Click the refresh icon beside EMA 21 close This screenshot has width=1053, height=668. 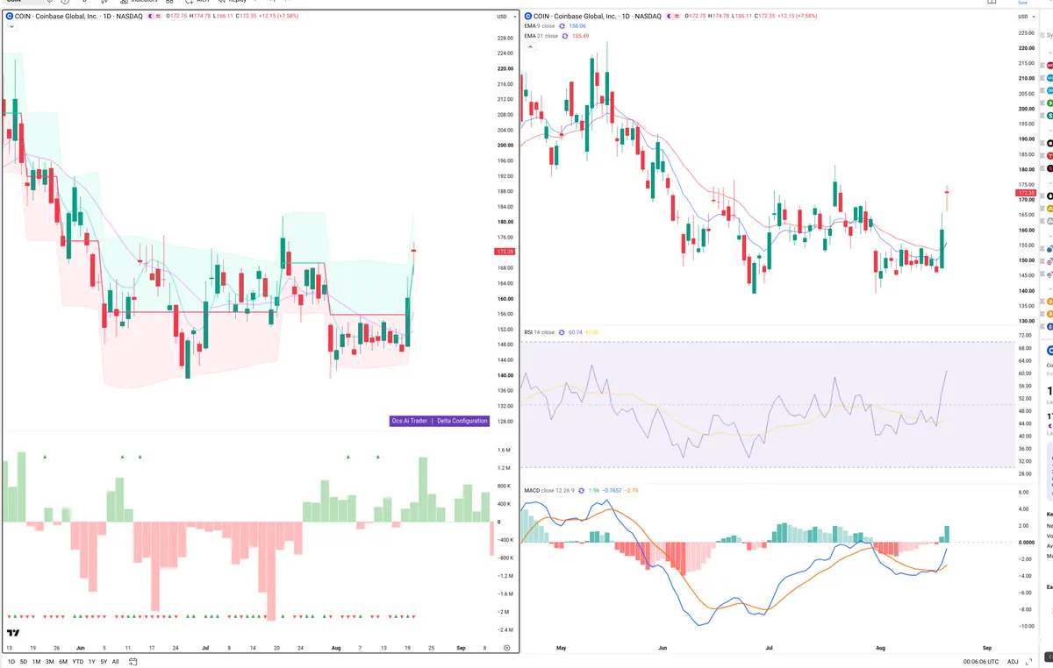pyautogui.click(x=565, y=36)
